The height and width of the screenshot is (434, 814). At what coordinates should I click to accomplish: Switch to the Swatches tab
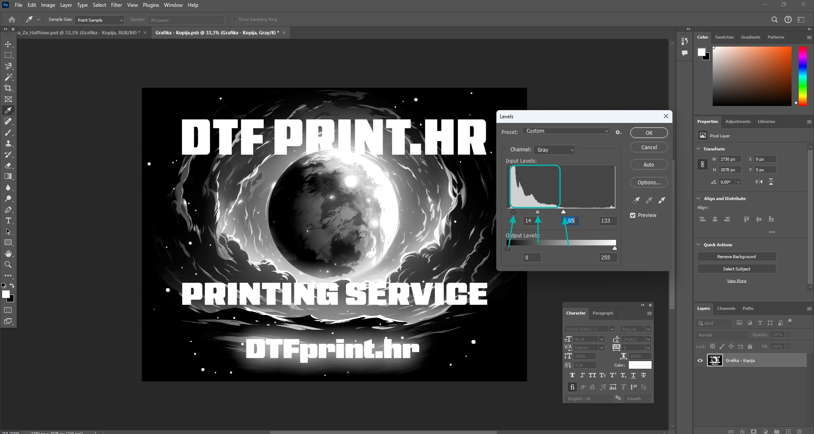point(724,37)
